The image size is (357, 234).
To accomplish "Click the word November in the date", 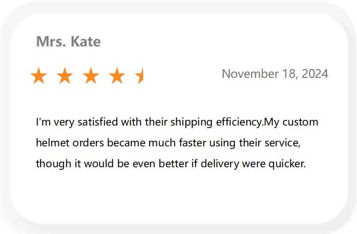I will pos(250,74).
